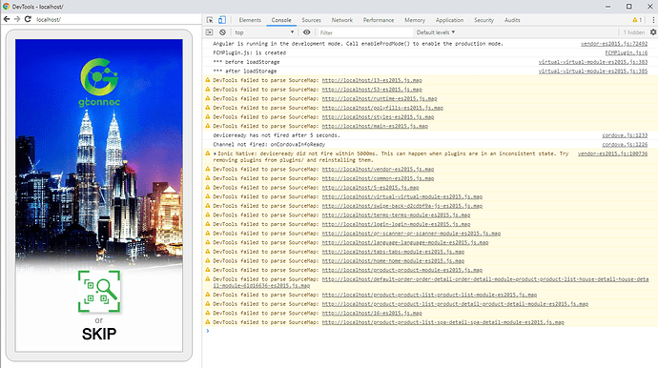Open the main-es2015.js.map link
658x368 pixels.
click(375, 126)
